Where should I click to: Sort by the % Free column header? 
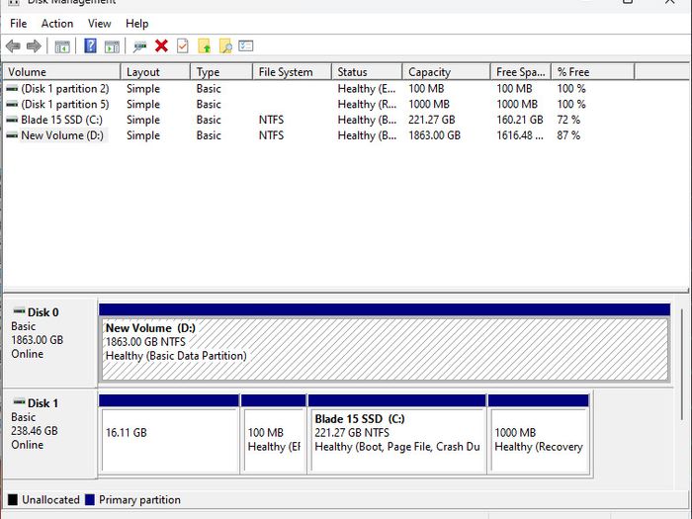point(593,72)
